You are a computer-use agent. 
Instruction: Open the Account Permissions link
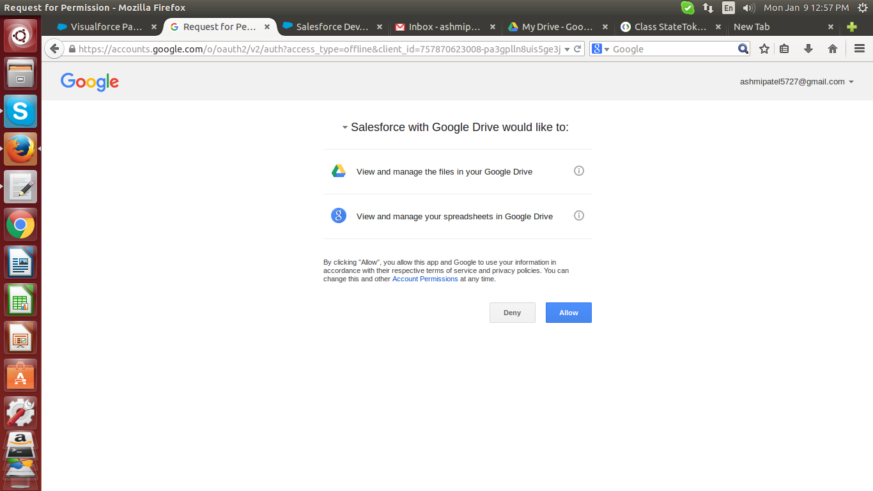pos(425,279)
